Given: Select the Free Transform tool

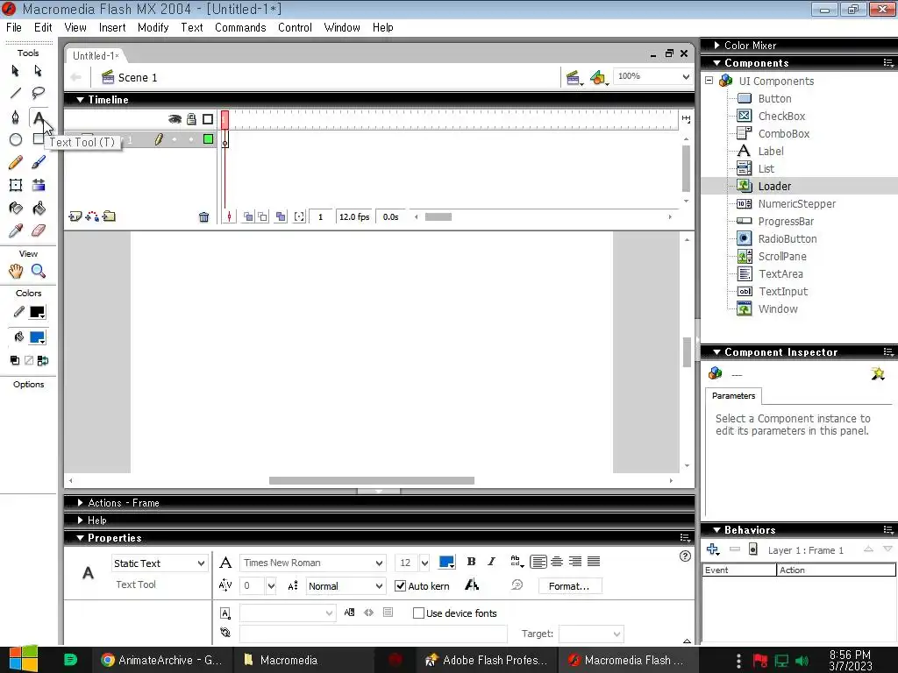Looking at the screenshot, I should [16, 185].
